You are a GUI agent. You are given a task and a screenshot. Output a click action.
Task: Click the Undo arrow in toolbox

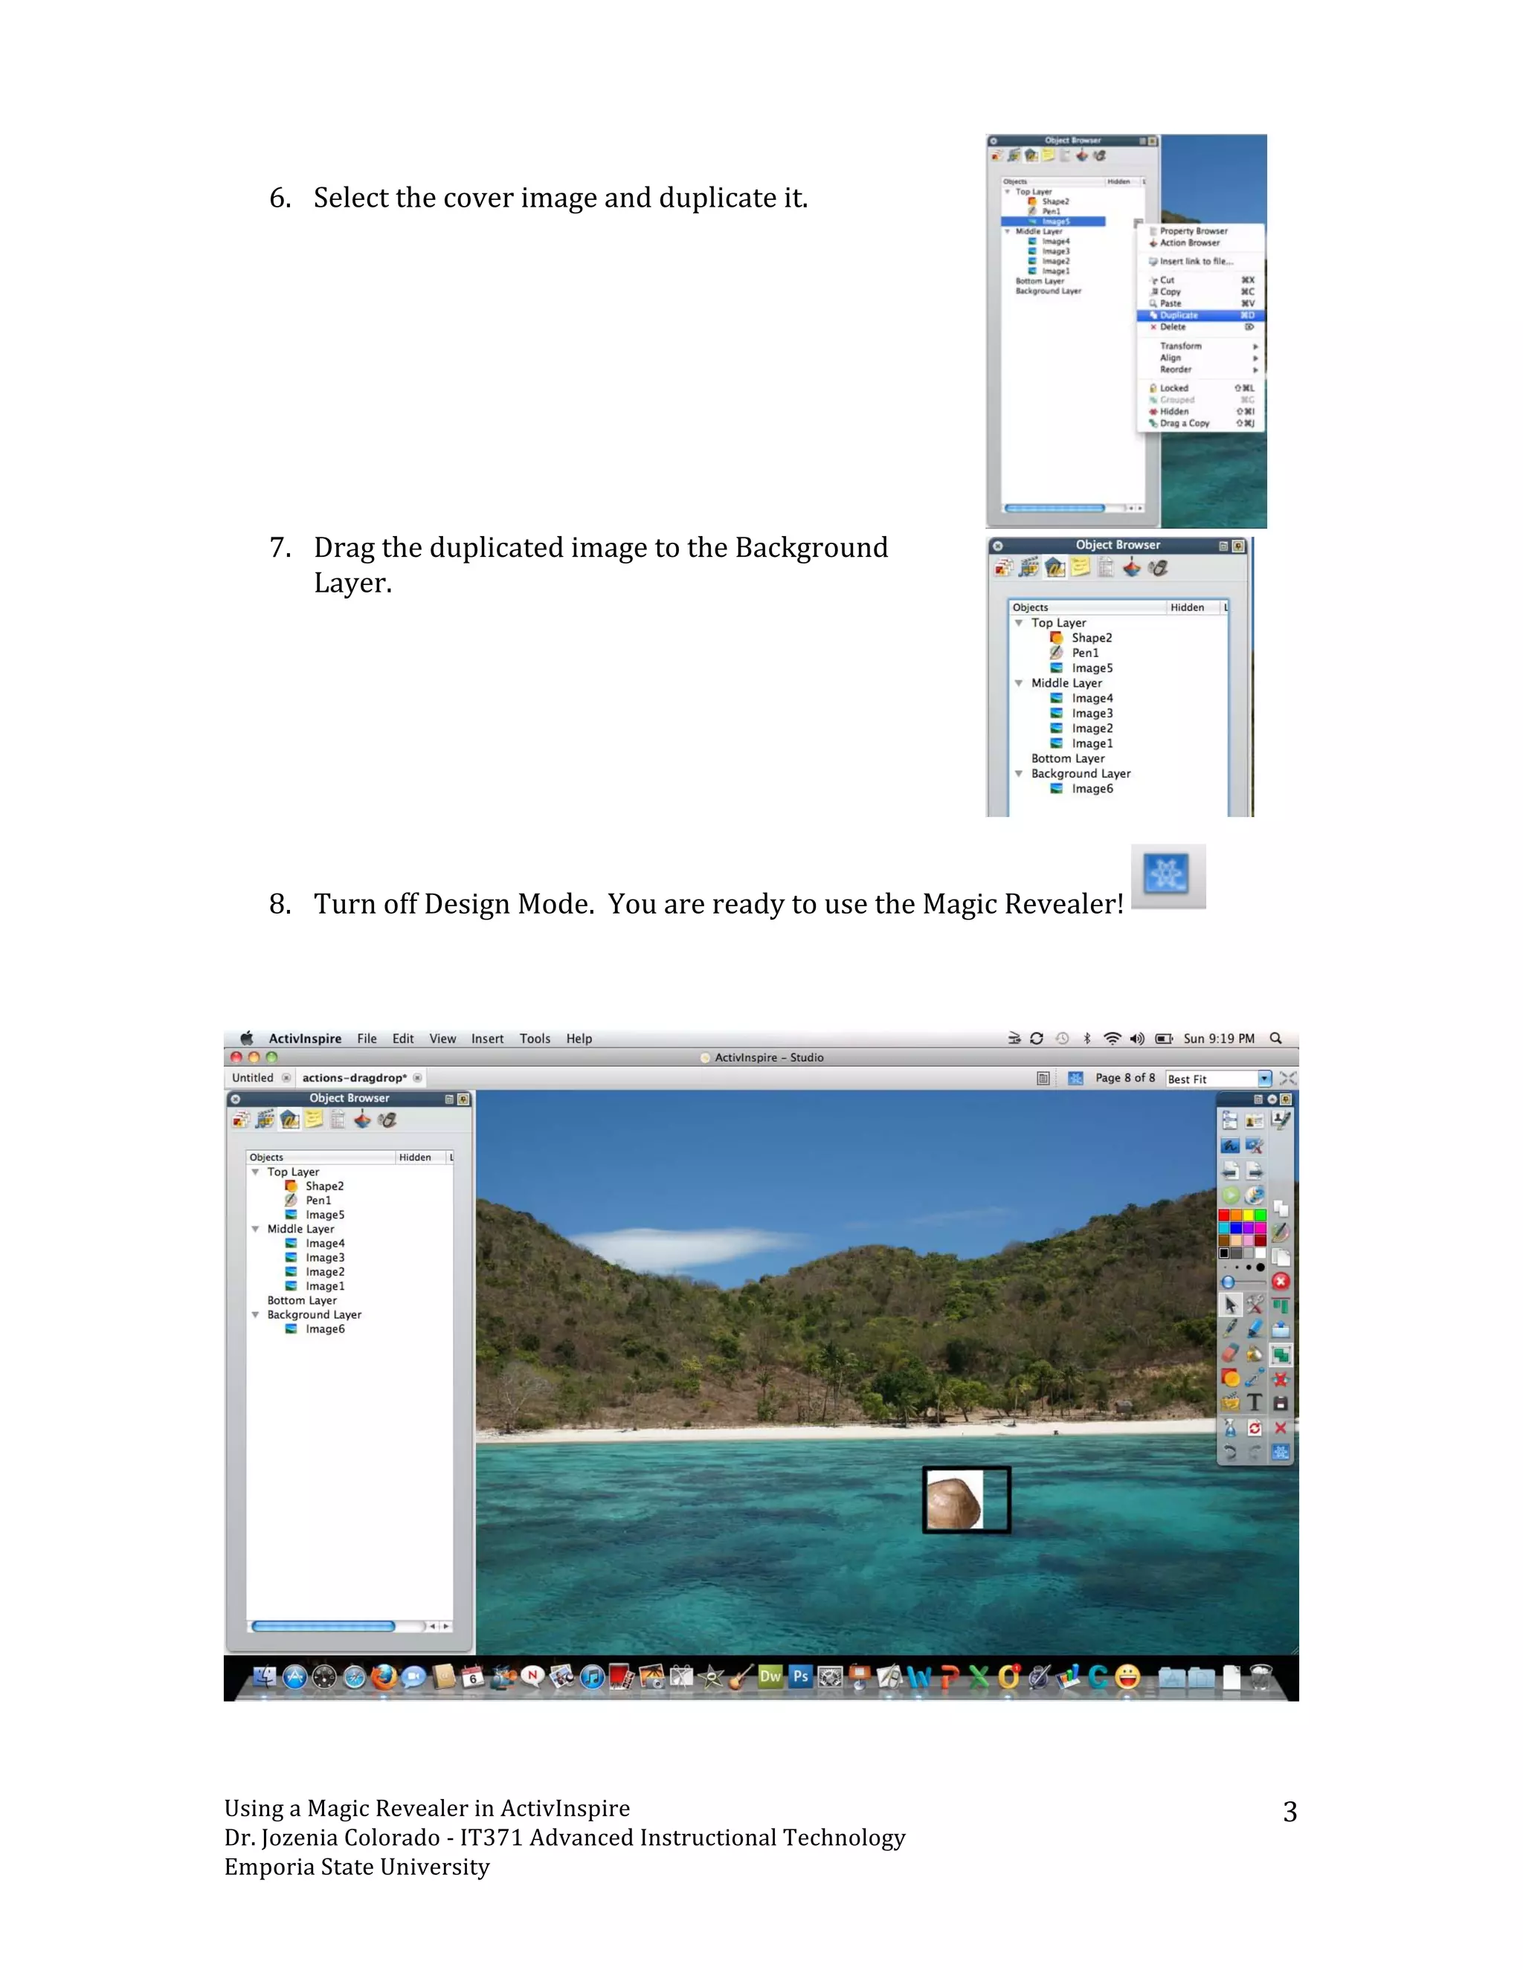tap(1230, 1453)
